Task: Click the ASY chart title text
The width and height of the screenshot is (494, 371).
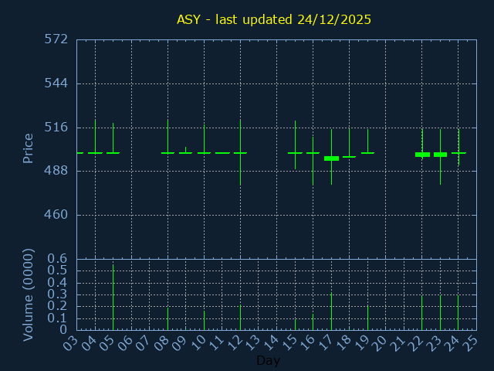Action: point(274,19)
